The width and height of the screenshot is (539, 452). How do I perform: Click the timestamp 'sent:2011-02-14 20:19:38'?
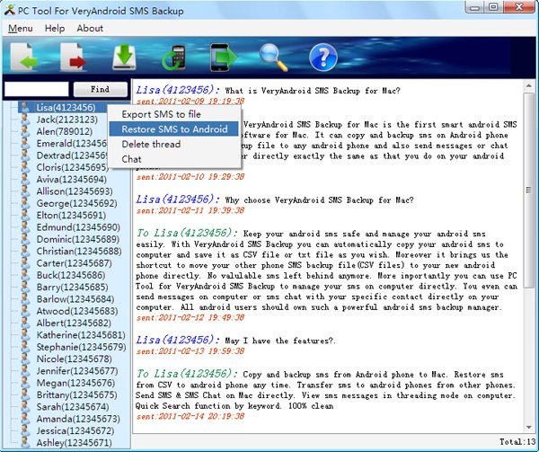click(x=190, y=416)
